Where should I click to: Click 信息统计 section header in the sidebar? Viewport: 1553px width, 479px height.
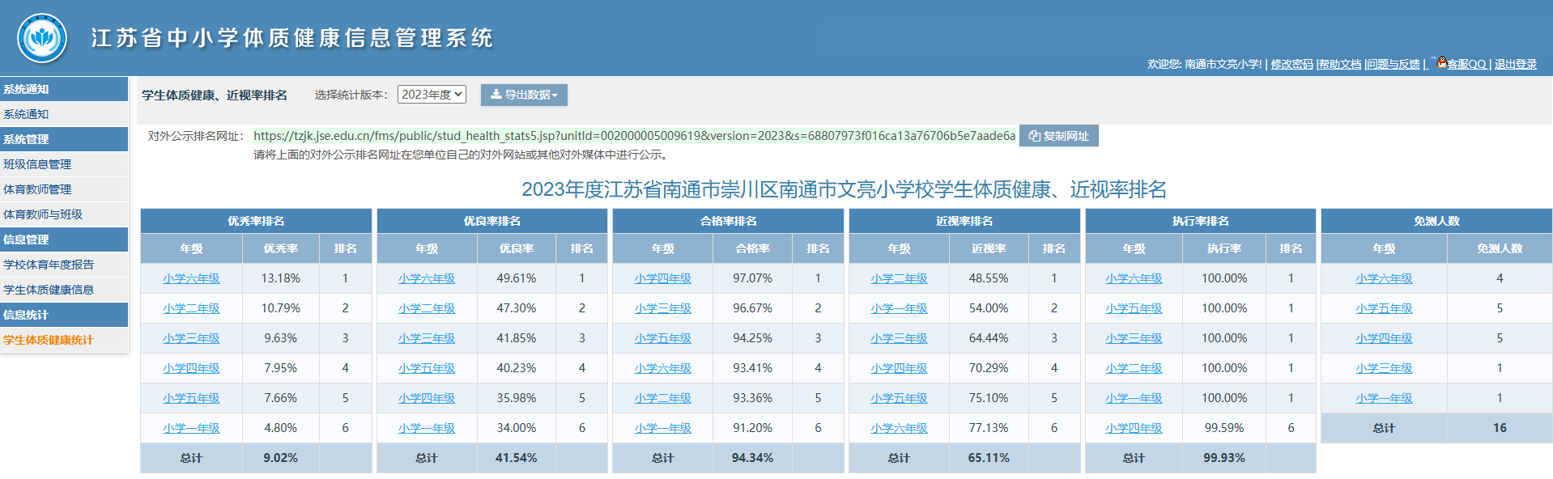pyautogui.click(x=64, y=315)
